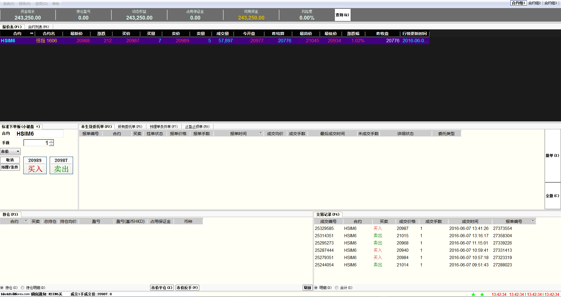561x297 pixels.
Task: Open the 系统(F) menu
Action: (x=9, y=4)
